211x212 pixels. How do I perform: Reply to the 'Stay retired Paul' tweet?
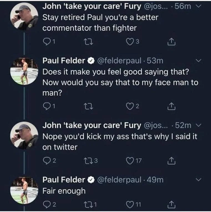point(47,42)
